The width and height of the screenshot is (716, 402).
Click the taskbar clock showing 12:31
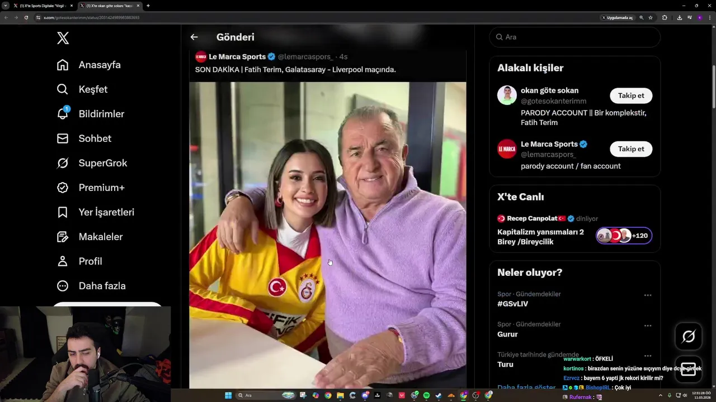point(701,395)
